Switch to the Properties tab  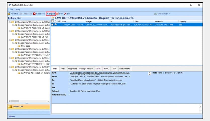(73, 69)
